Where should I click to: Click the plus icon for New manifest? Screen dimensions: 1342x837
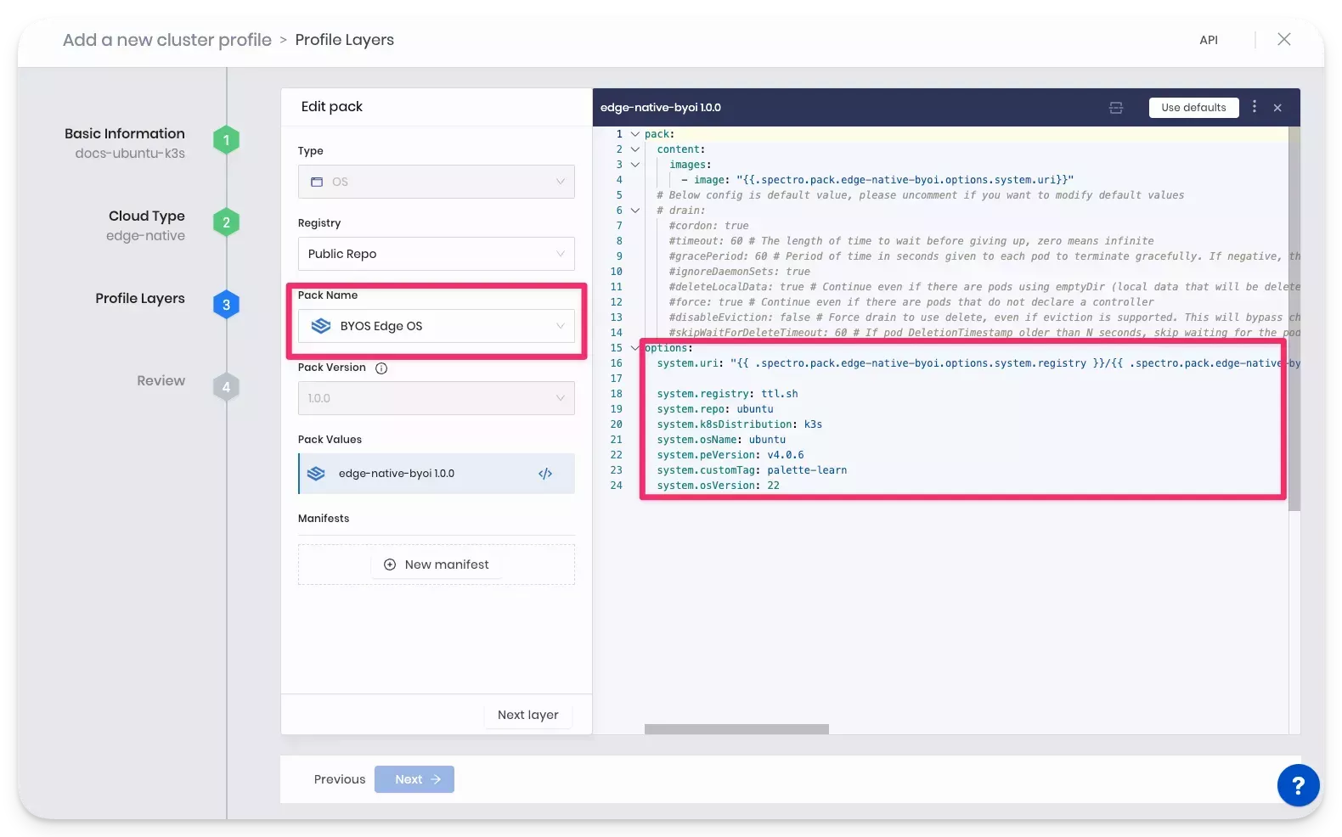pyautogui.click(x=390, y=565)
